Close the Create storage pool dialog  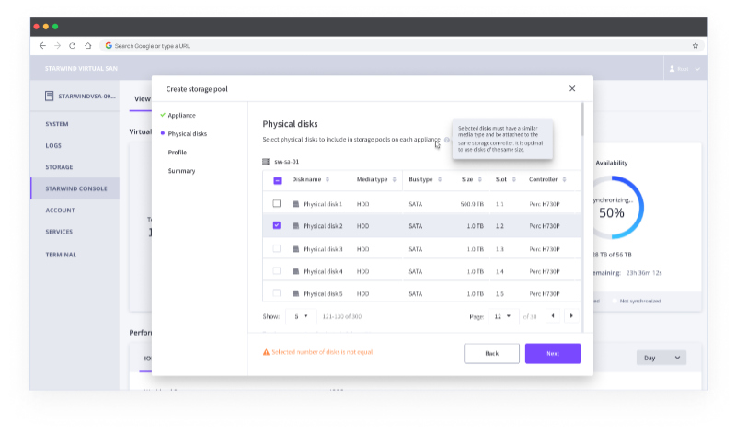point(572,88)
